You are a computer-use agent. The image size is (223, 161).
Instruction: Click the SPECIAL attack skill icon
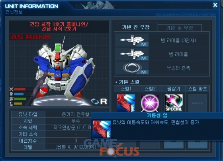pyautogui.click(x=174, y=103)
